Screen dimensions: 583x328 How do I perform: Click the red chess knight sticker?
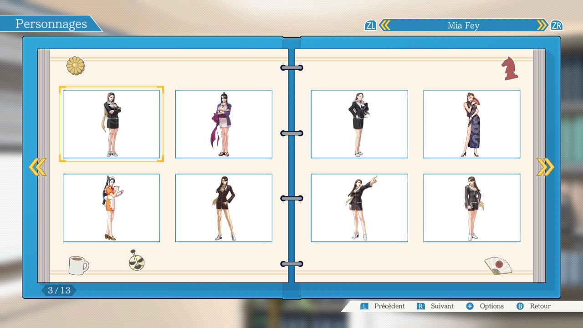click(x=510, y=69)
